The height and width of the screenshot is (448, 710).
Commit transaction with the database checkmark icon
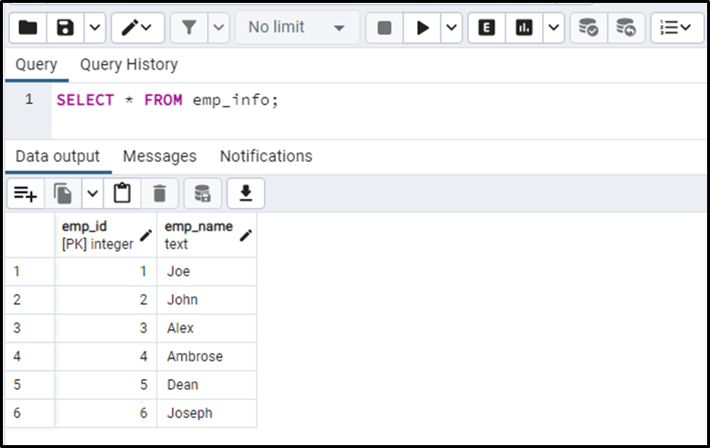(x=588, y=28)
